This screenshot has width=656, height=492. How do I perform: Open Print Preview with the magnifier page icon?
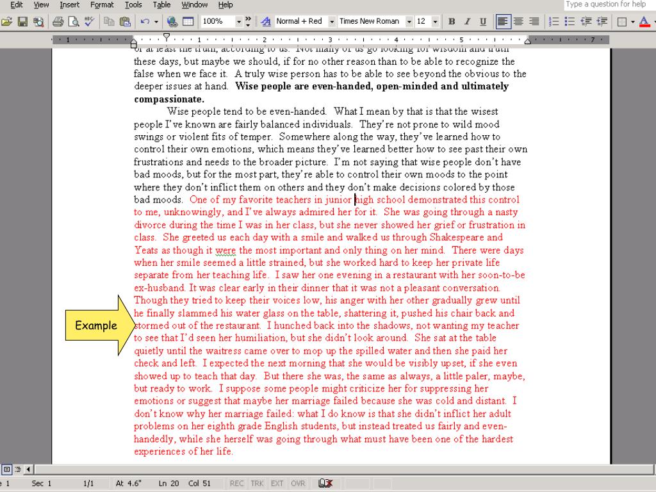pos(74,21)
